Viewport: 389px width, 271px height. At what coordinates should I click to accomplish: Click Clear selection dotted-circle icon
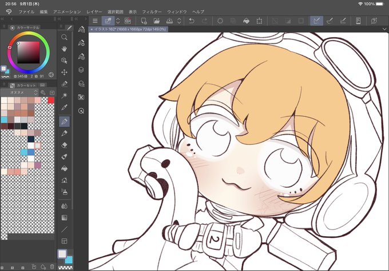pos(220,21)
